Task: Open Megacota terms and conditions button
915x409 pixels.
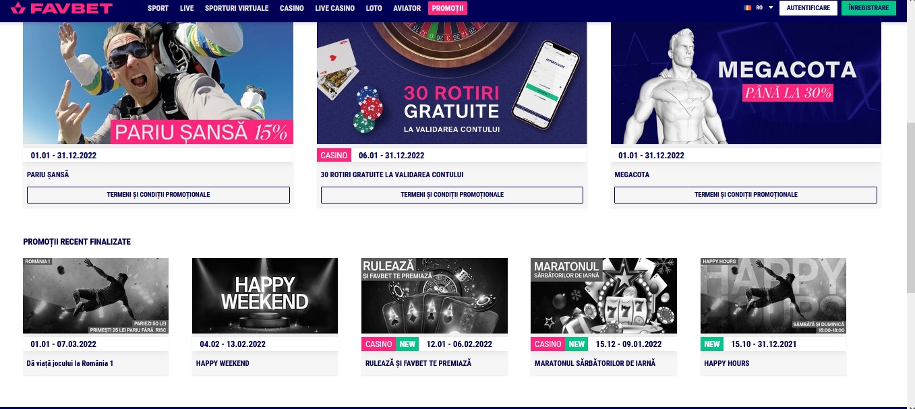Action: coord(746,195)
